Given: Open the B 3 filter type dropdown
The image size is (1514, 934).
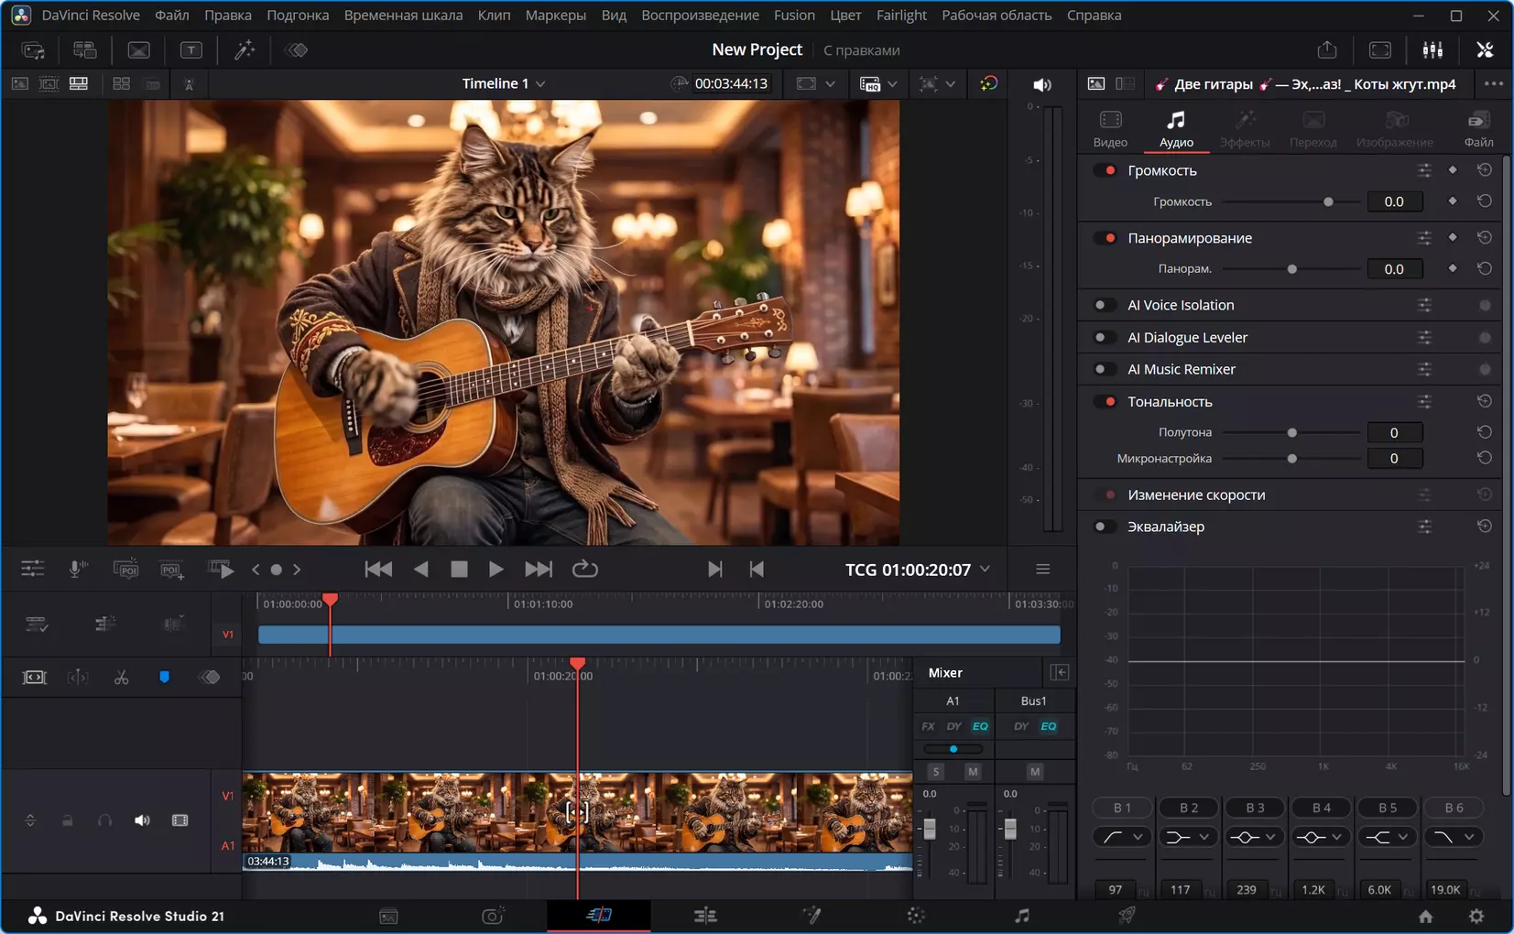Looking at the screenshot, I should pyautogui.click(x=1270, y=837).
